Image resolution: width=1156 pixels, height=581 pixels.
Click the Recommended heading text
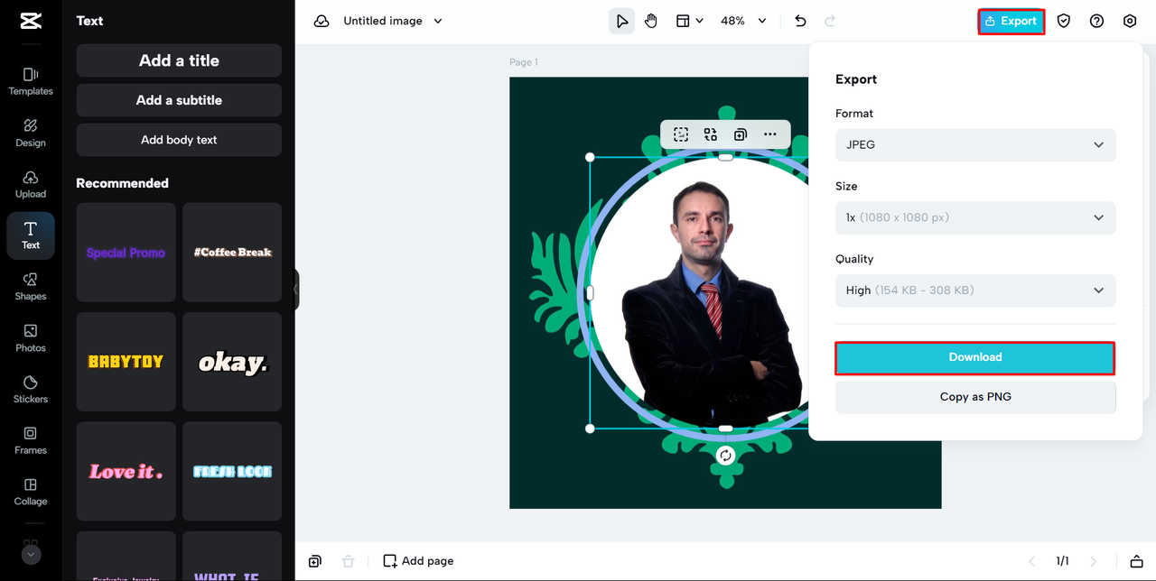click(x=122, y=183)
